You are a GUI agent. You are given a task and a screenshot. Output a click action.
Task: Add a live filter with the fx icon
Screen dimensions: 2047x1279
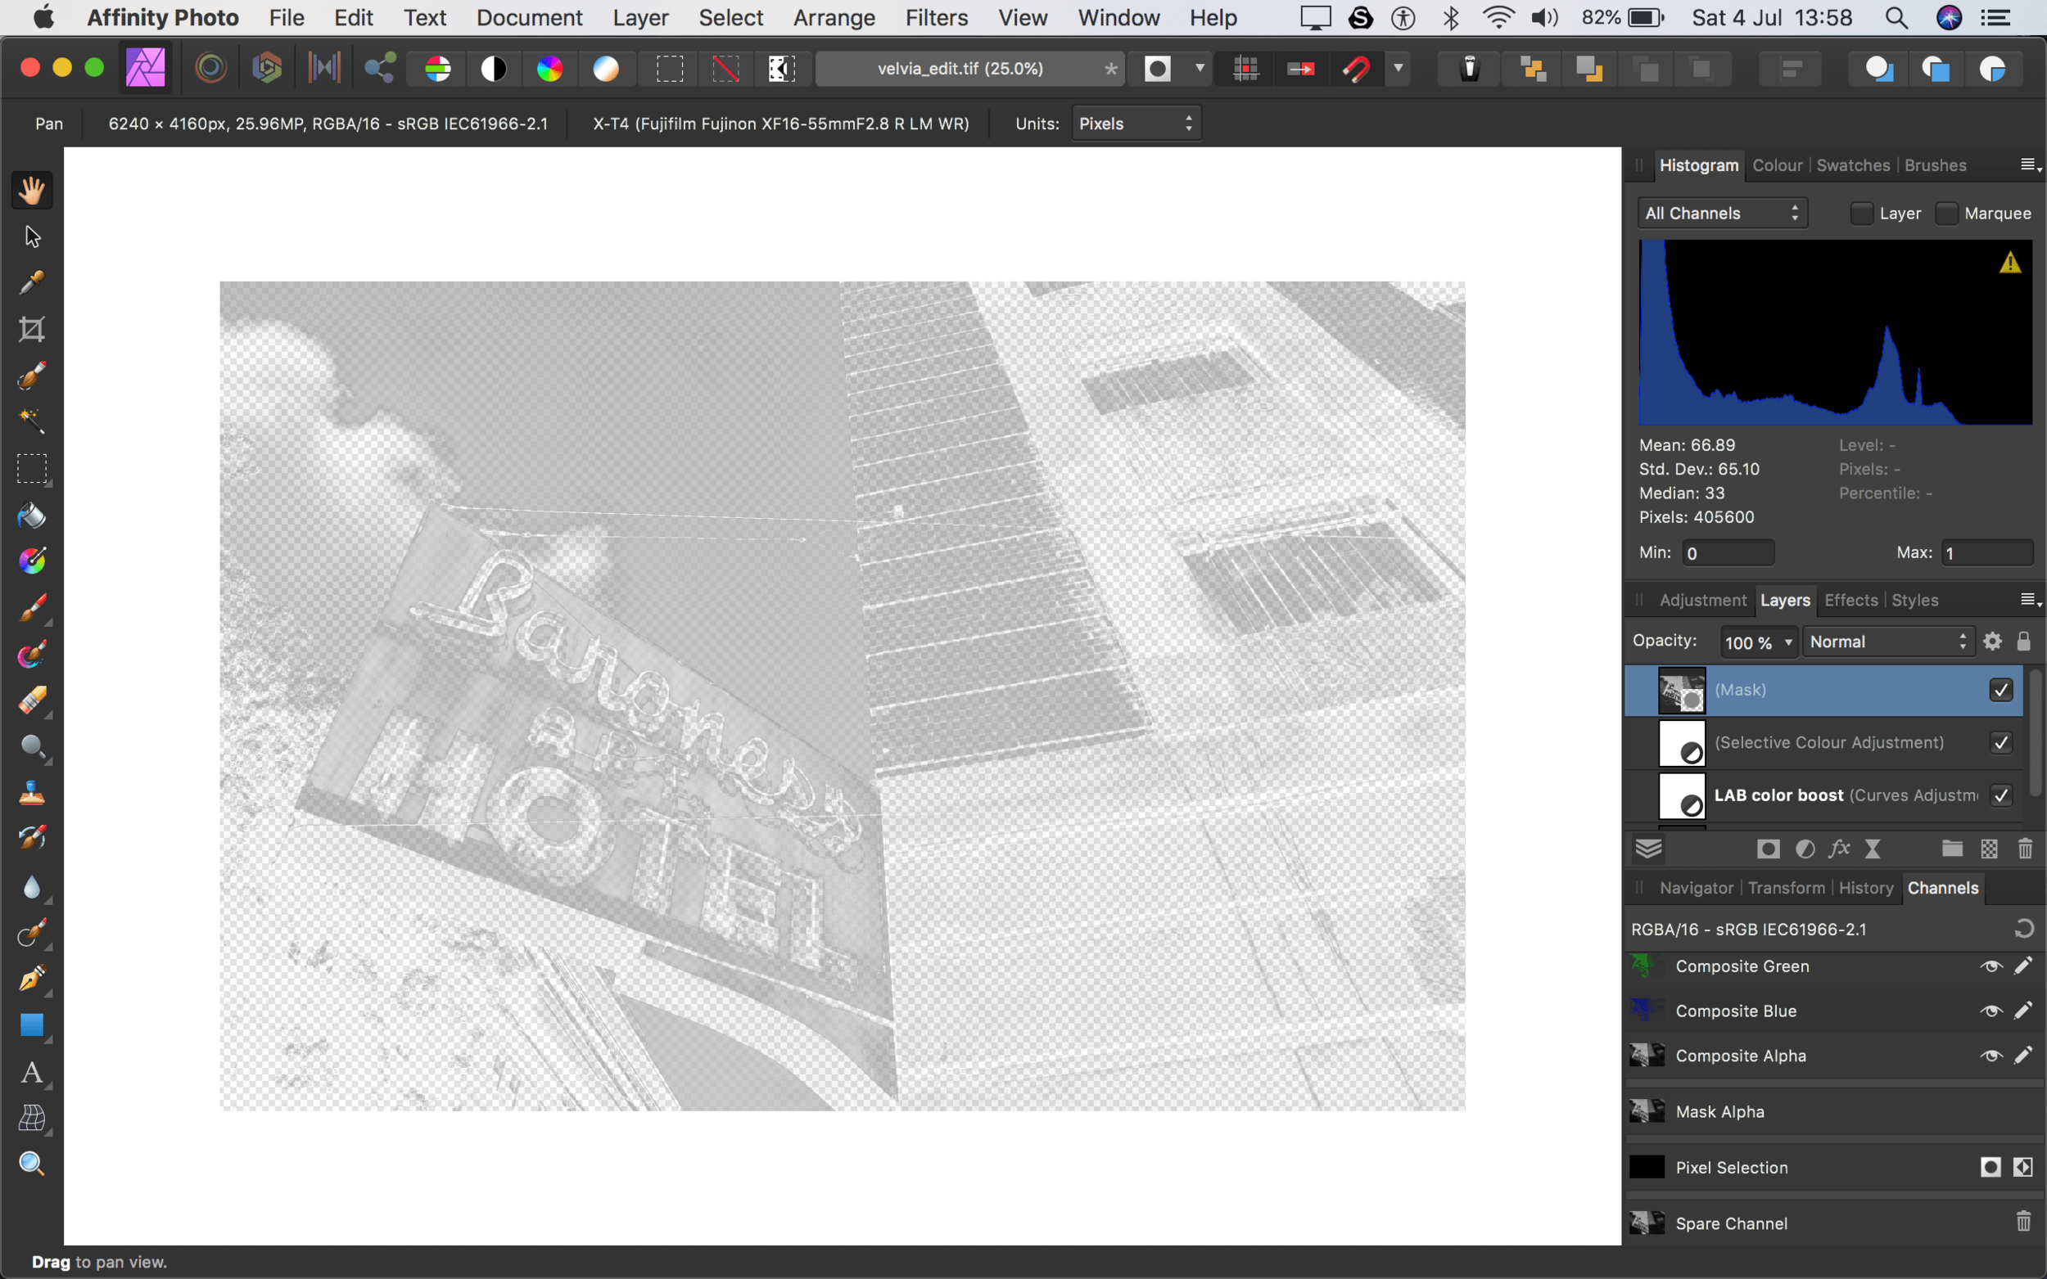[1838, 849]
